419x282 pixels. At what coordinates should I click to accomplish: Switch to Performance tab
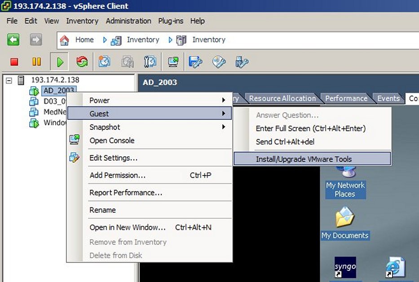tap(346, 99)
